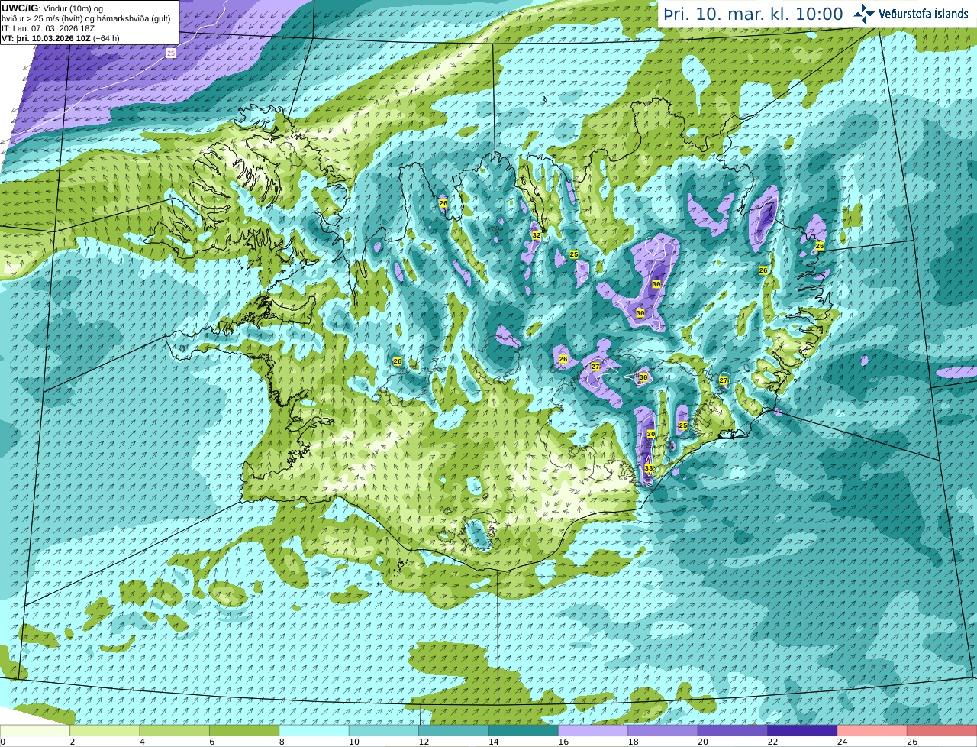Select the date heading Þri. 10. mar. kl. 10:00
This screenshot has width=977, height=747.
click(x=753, y=15)
